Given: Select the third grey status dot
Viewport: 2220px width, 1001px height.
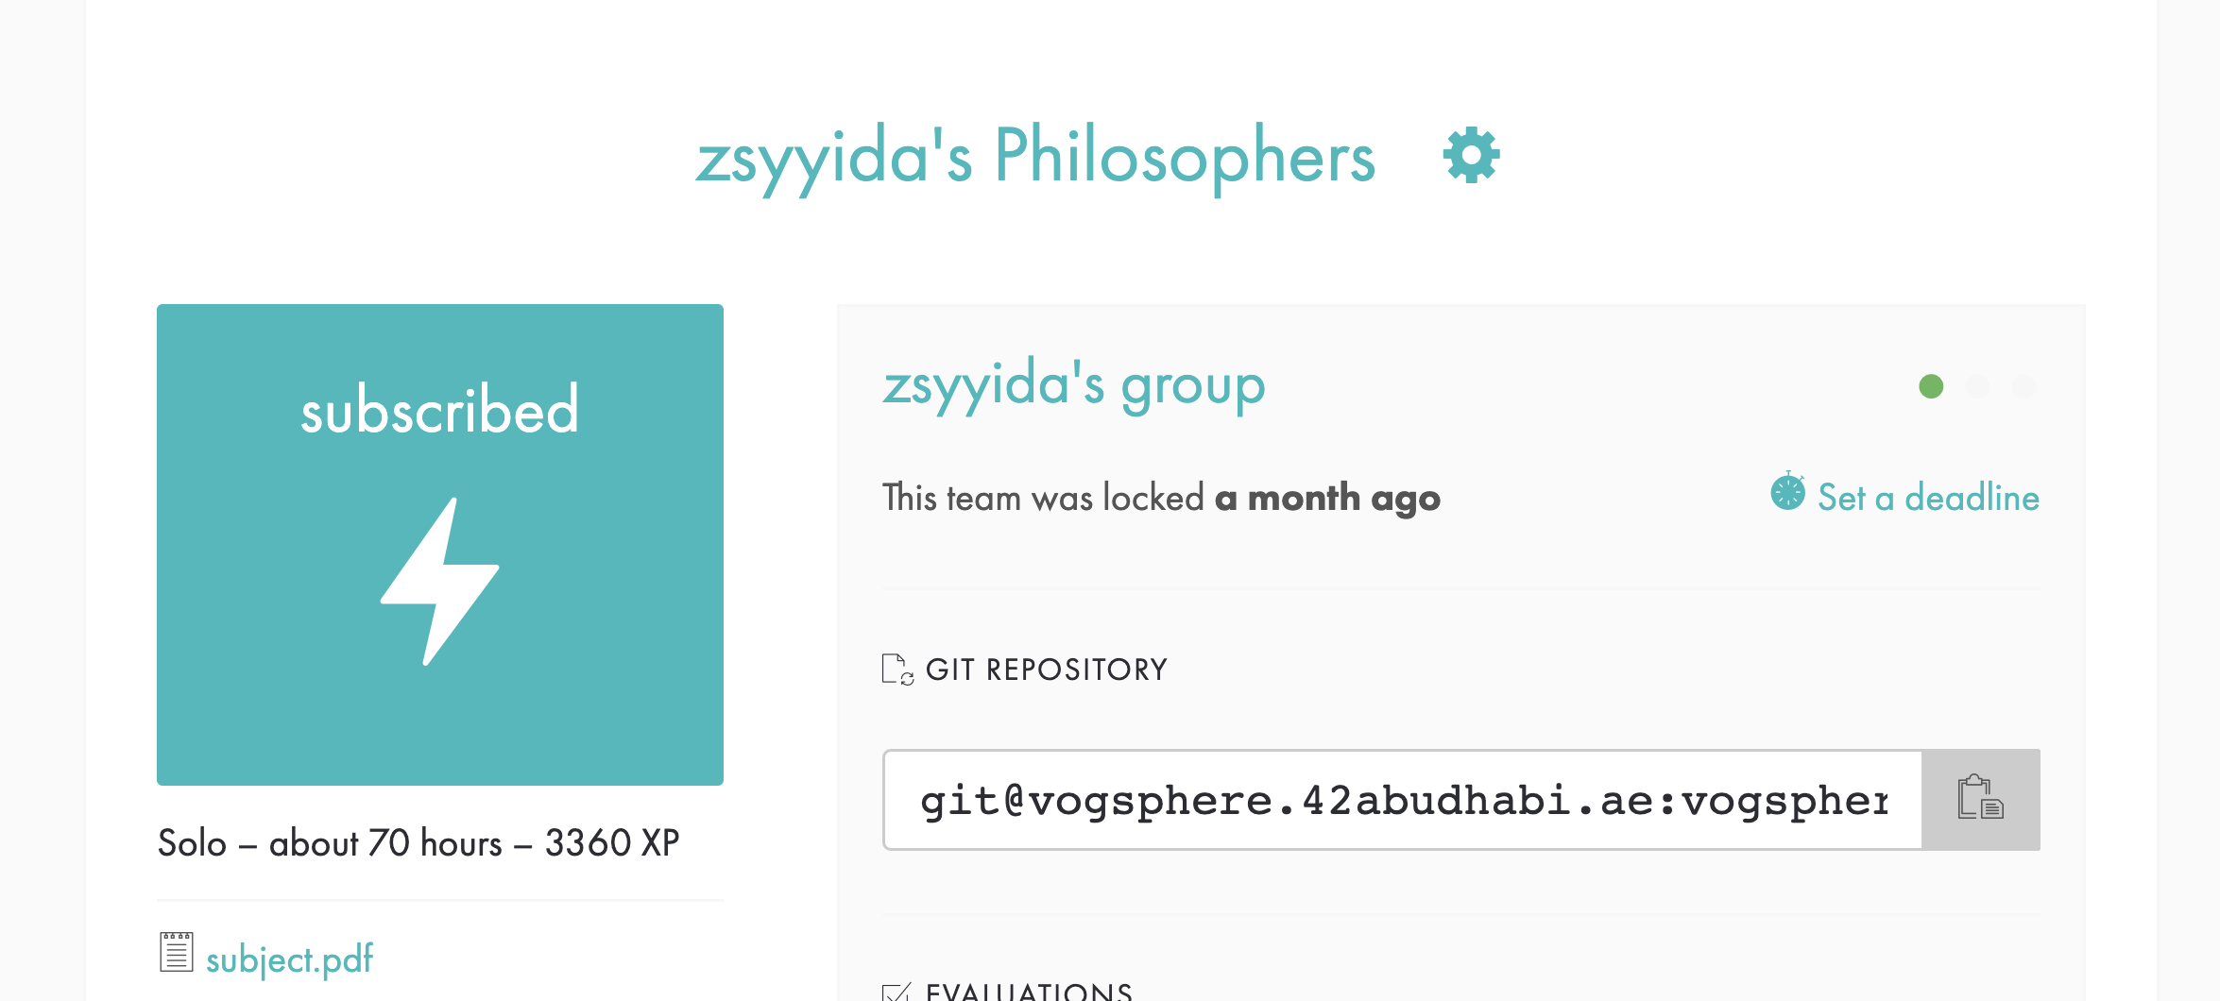Looking at the screenshot, I should click(2024, 386).
